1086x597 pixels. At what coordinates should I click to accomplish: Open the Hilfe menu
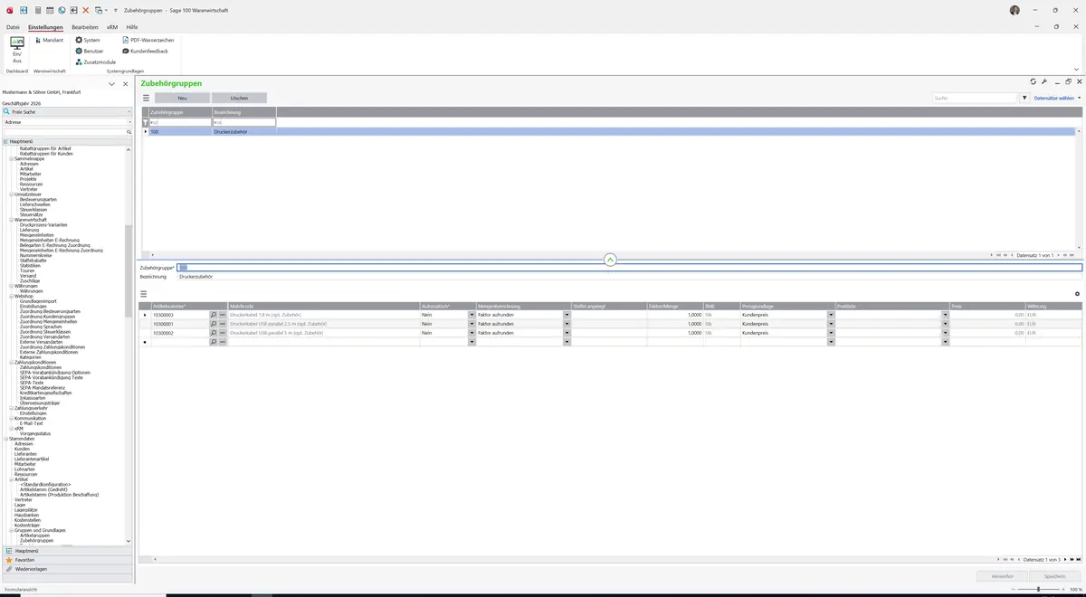click(132, 27)
